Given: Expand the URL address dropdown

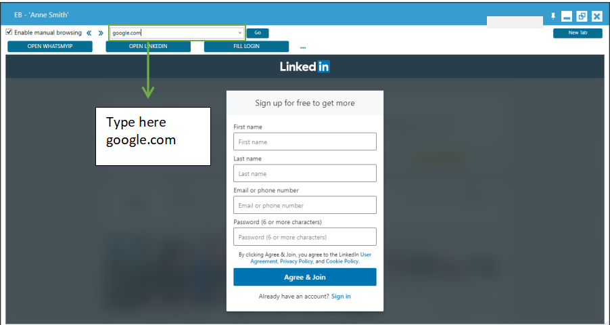Looking at the screenshot, I should tap(240, 33).
